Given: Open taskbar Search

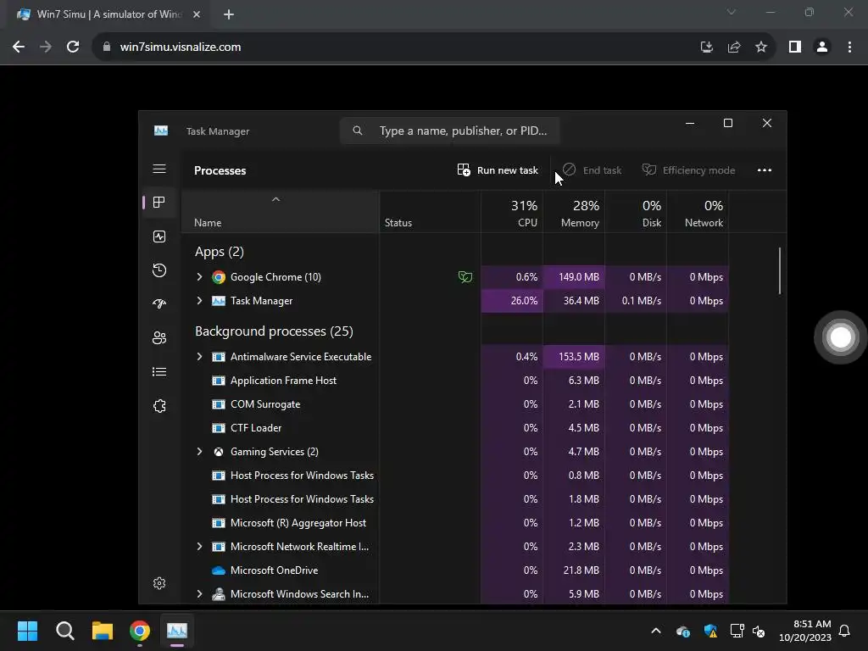Looking at the screenshot, I should [64, 631].
